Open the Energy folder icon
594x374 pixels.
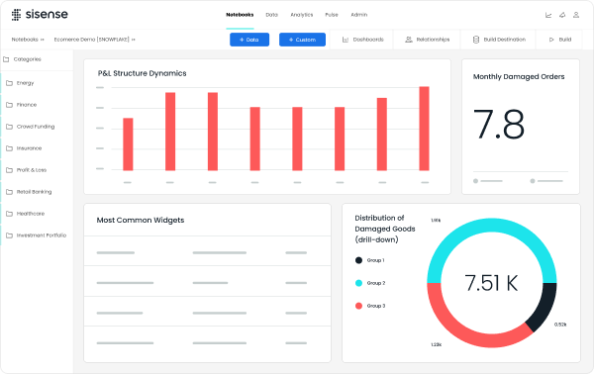click(10, 83)
